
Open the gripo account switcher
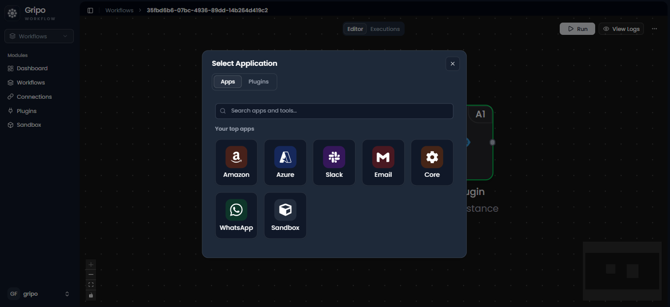39,294
